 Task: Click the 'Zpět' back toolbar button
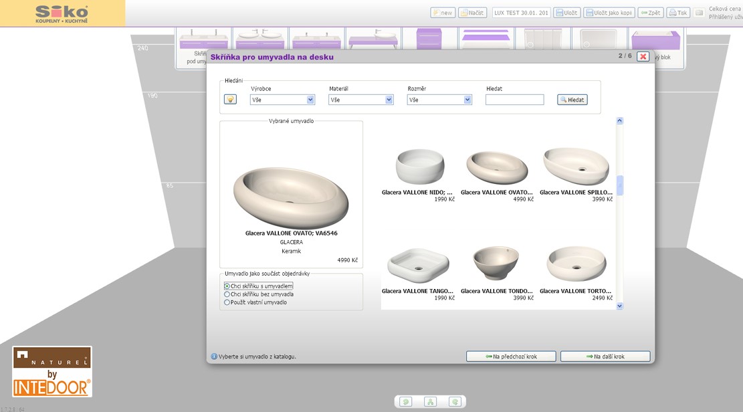(651, 13)
